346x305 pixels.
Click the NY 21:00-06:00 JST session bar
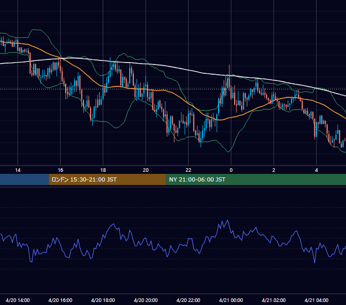click(x=256, y=179)
